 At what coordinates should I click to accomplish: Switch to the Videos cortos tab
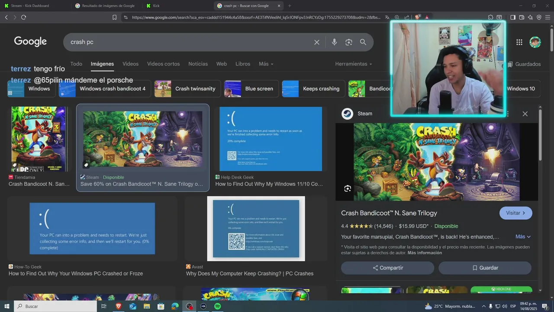click(x=163, y=64)
